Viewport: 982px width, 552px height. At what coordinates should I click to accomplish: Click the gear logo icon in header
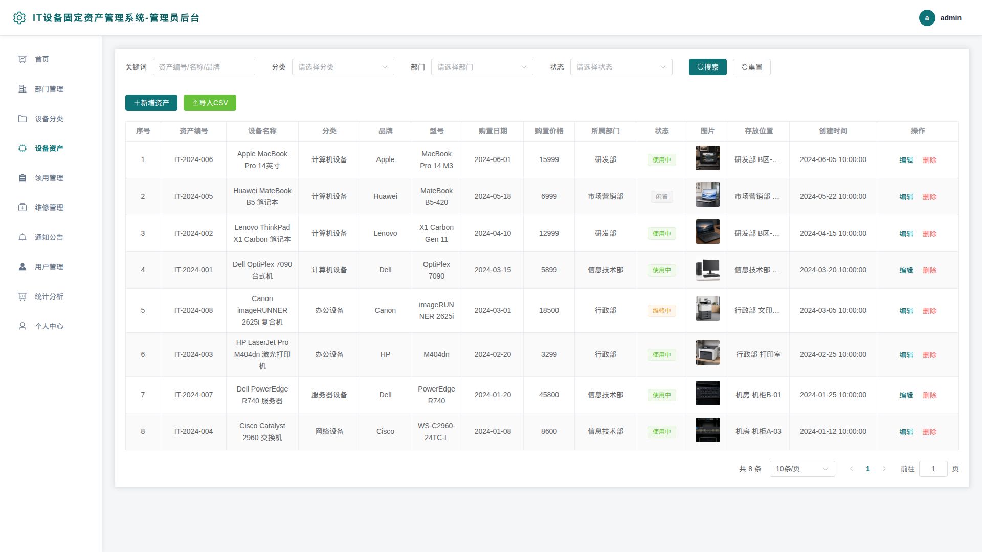19,18
